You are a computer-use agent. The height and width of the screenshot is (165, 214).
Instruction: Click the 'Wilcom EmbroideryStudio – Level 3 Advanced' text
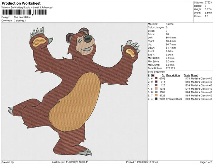(x=27, y=7)
